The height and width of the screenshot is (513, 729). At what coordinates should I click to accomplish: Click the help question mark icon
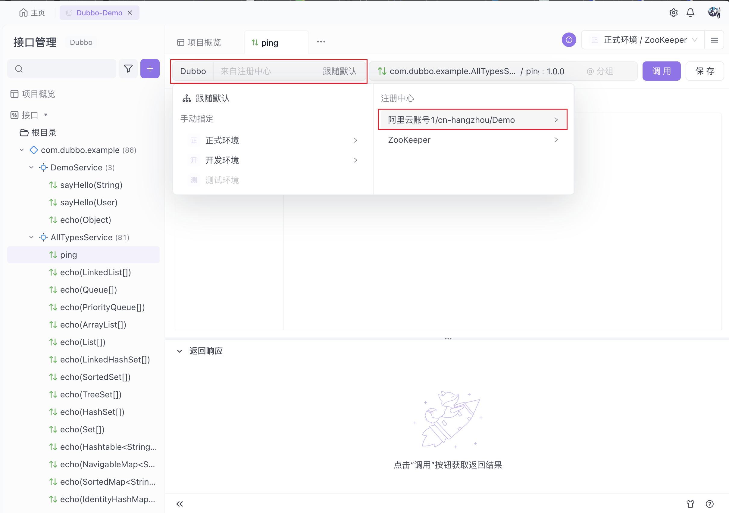click(x=710, y=503)
